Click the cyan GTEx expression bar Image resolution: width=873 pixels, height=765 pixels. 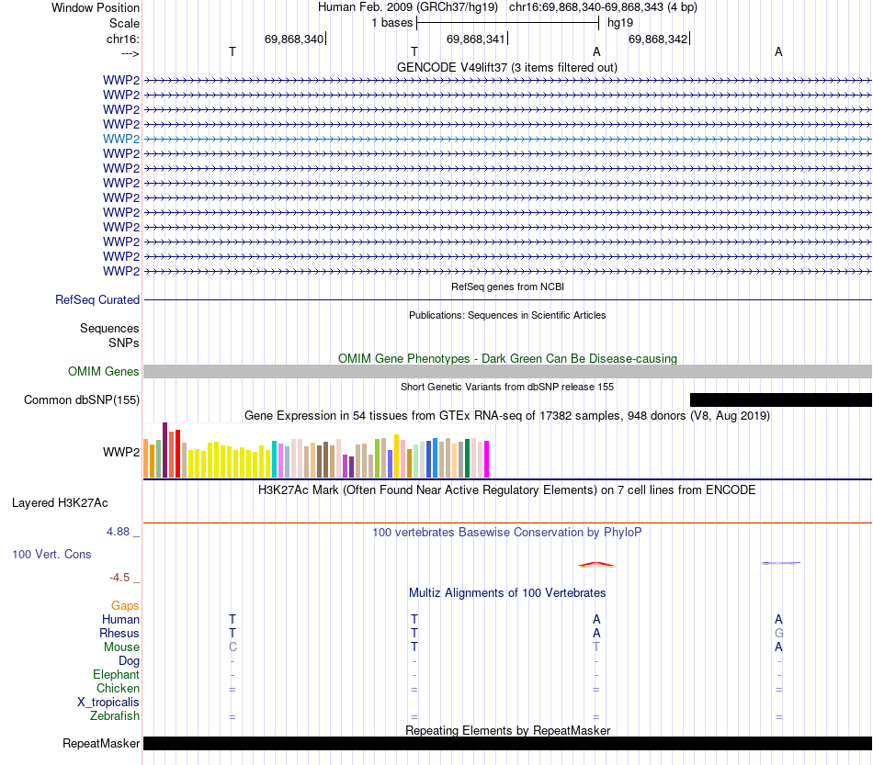(x=274, y=459)
